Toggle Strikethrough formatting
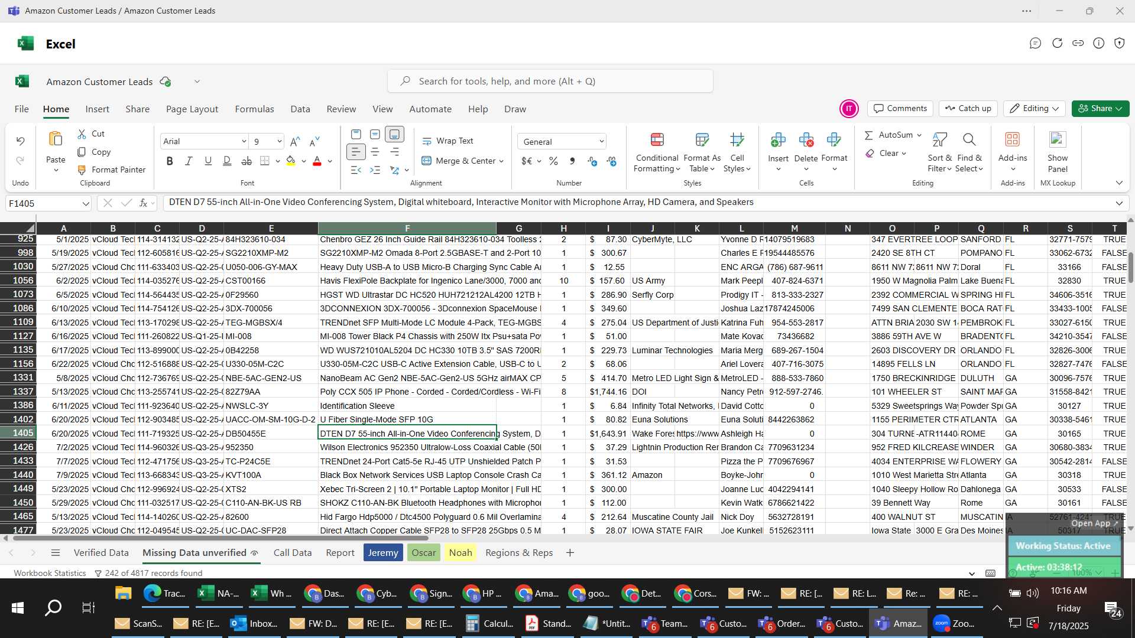1135x638 pixels. [247, 161]
